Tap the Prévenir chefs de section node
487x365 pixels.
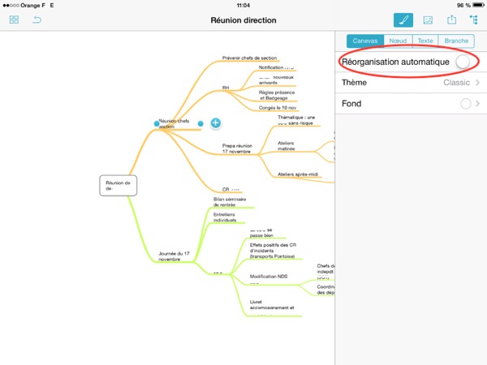tap(250, 58)
